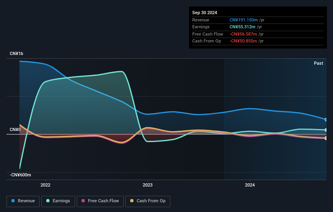Click the Past label in the chart

click(x=318, y=63)
